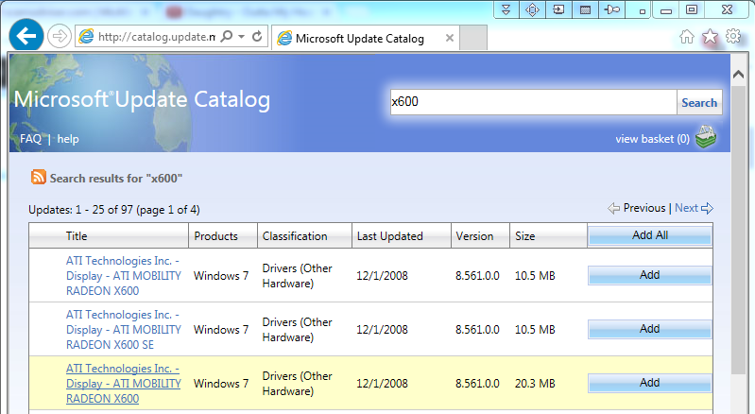Click the x600 search text box
The width and height of the screenshot is (755, 414).
533,102
